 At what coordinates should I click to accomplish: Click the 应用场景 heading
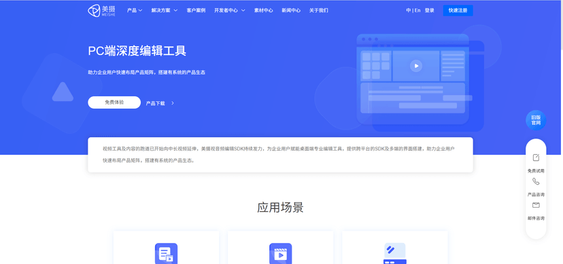click(280, 208)
